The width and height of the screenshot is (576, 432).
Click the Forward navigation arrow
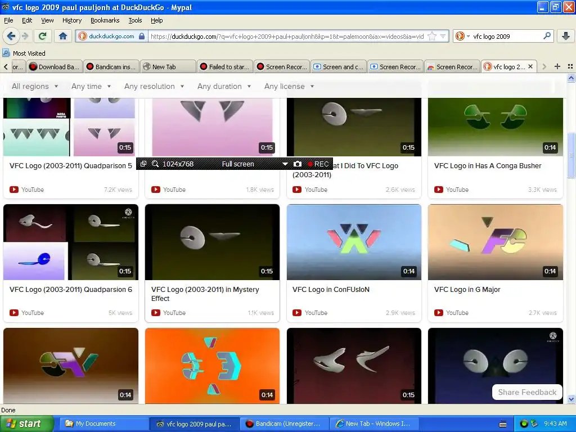click(x=25, y=36)
